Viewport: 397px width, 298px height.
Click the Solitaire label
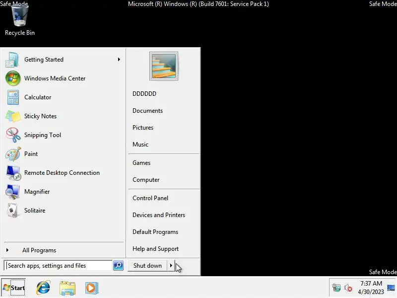click(x=35, y=211)
